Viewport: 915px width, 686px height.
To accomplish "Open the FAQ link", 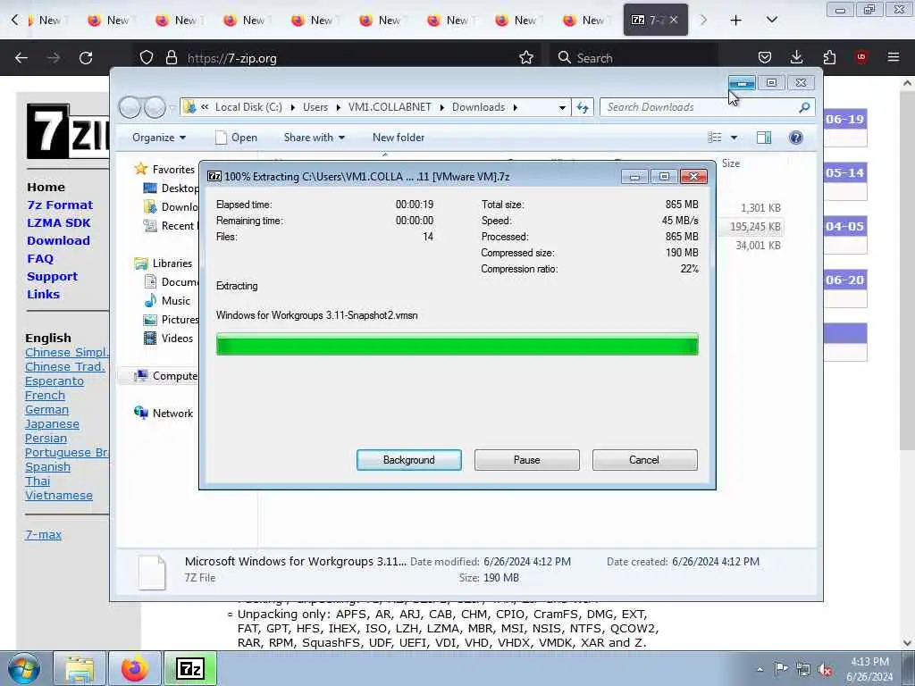I will pos(40,259).
